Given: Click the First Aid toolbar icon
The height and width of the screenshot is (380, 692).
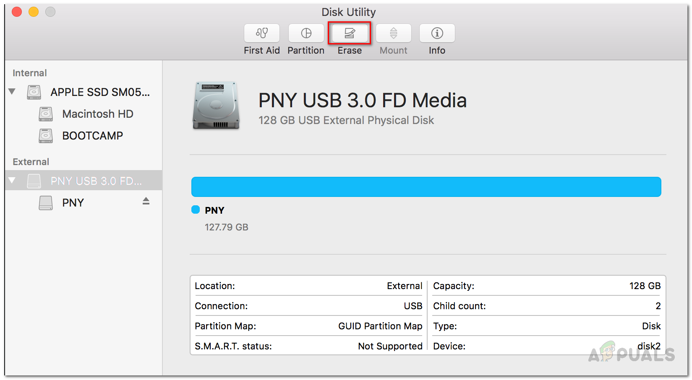Looking at the screenshot, I should [x=262, y=33].
